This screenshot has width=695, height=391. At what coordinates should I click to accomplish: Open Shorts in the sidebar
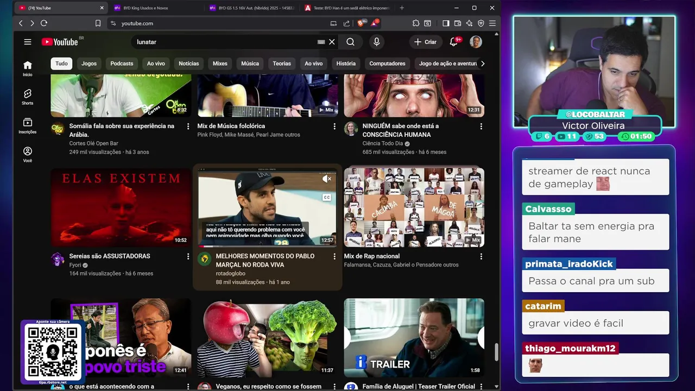point(28,97)
